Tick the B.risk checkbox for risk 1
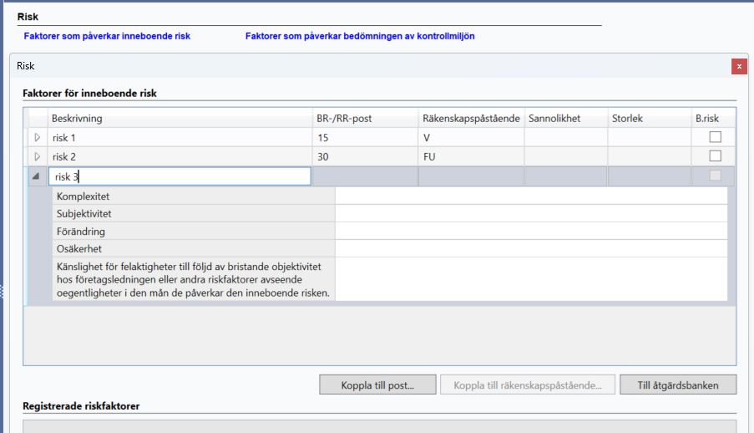This screenshot has width=754, height=433. (715, 137)
